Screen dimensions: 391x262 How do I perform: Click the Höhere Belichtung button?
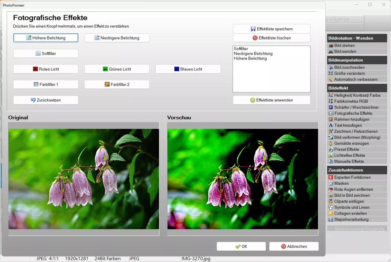pos(46,38)
